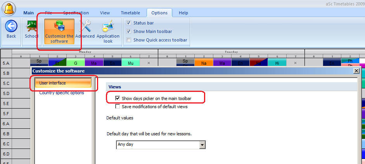Close the Customize the software dialog
Image resolution: width=365 pixels, height=164 pixels.
(x=356, y=71)
